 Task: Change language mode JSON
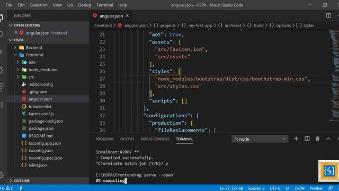click(299, 188)
